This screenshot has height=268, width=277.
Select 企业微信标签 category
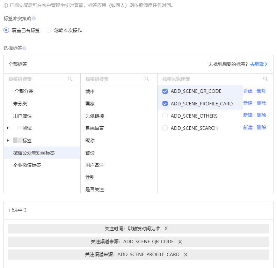coord(27,165)
